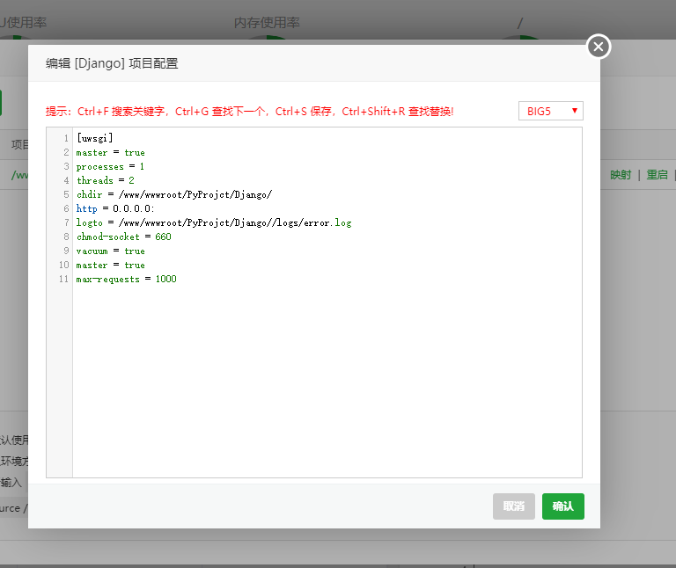Click the dialog title 编辑 [Django] 项目配置
676x568 pixels.
(112, 63)
